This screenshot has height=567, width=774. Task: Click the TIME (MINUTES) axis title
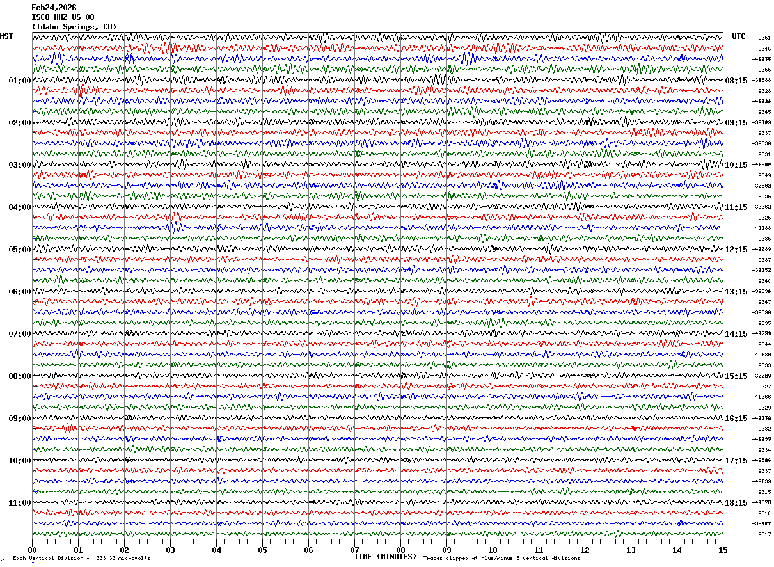pos(385,557)
